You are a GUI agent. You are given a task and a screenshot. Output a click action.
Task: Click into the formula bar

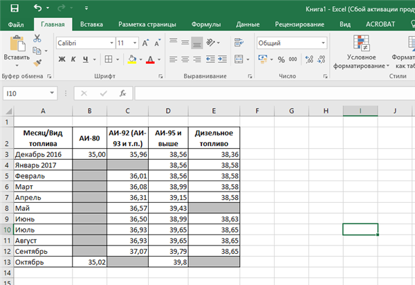275,93
